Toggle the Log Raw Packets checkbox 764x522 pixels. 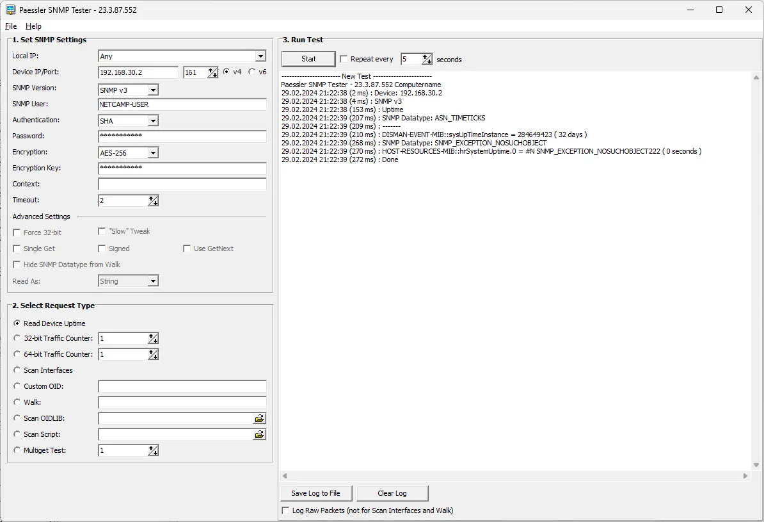click(x=285, y=510)
